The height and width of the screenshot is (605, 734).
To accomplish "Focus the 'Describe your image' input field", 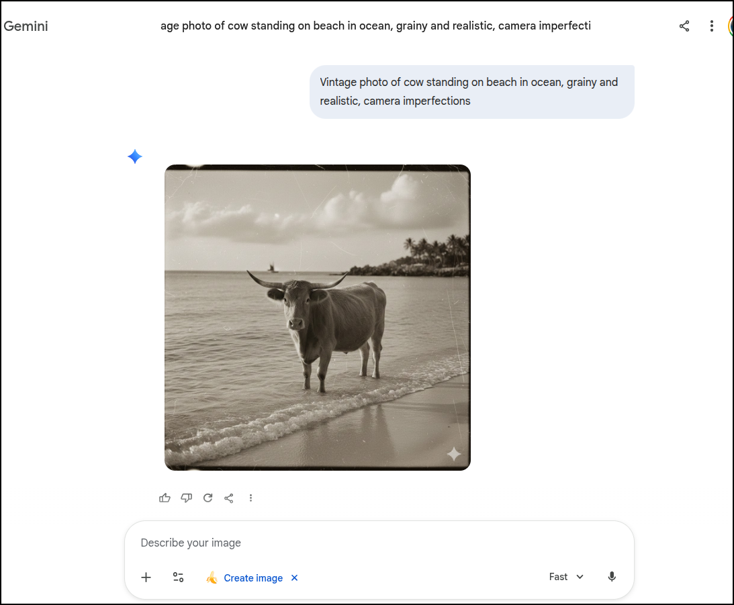I will 379,543.
